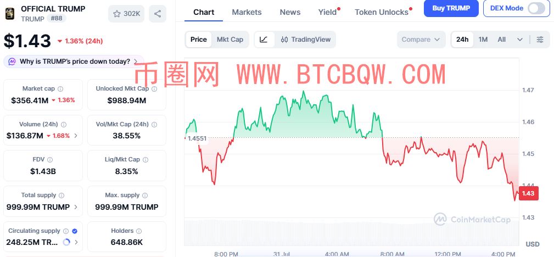Star TRUMP to watchlist (302K)
This screenshot has width=554, height=257.
coord(126,14)
